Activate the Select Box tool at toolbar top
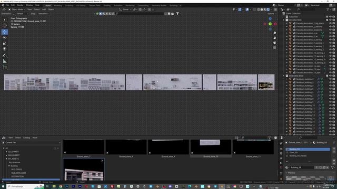The width and height of the screenshot is (337, 189). click(x=5, y=20)
